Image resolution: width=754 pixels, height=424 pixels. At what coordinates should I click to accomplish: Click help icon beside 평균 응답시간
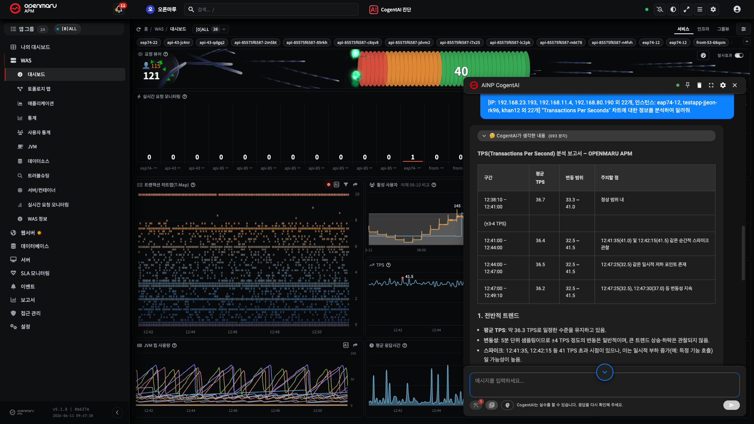click(x=404, y=345)
